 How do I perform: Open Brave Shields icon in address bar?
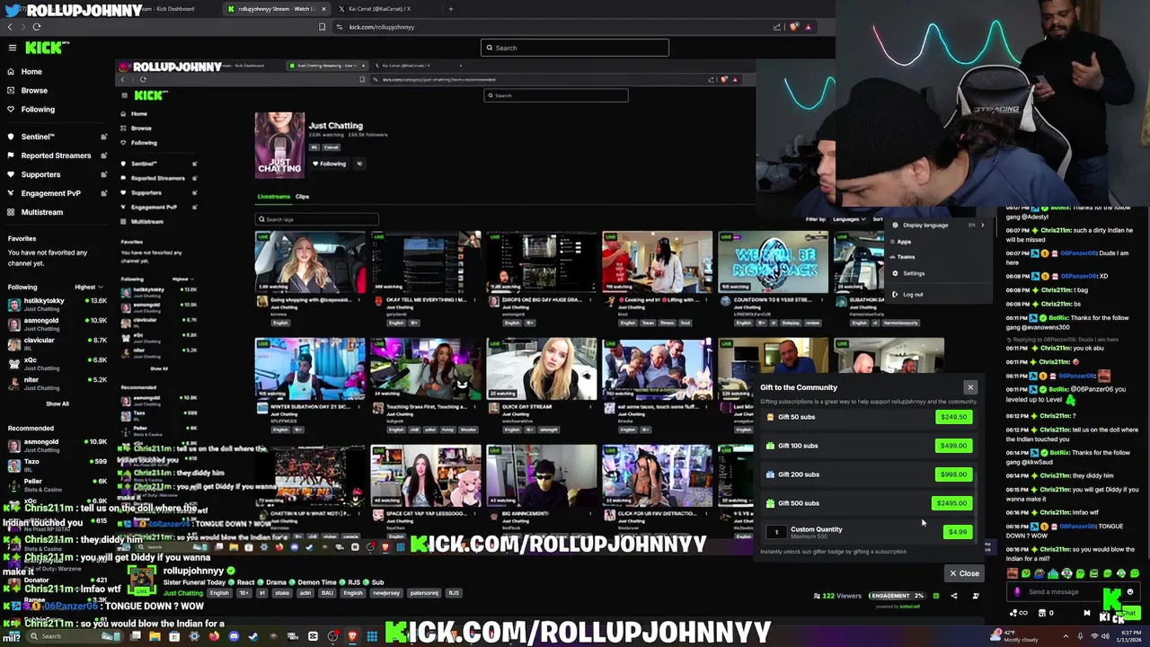point(794,27)
